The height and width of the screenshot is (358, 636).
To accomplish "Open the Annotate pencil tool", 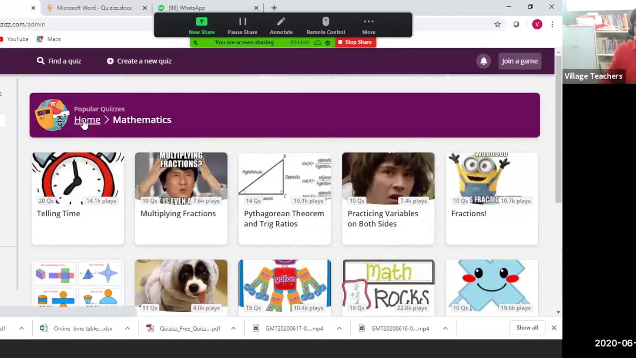I will [281, 21].
